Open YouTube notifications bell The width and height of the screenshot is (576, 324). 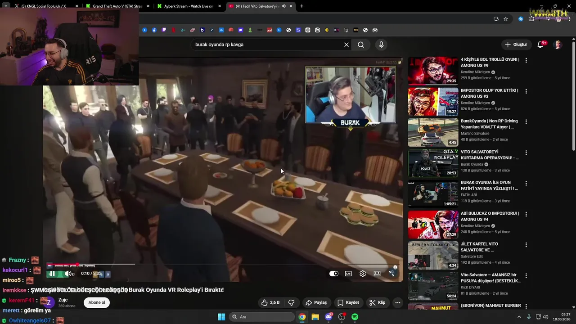(x=541, y=45)
